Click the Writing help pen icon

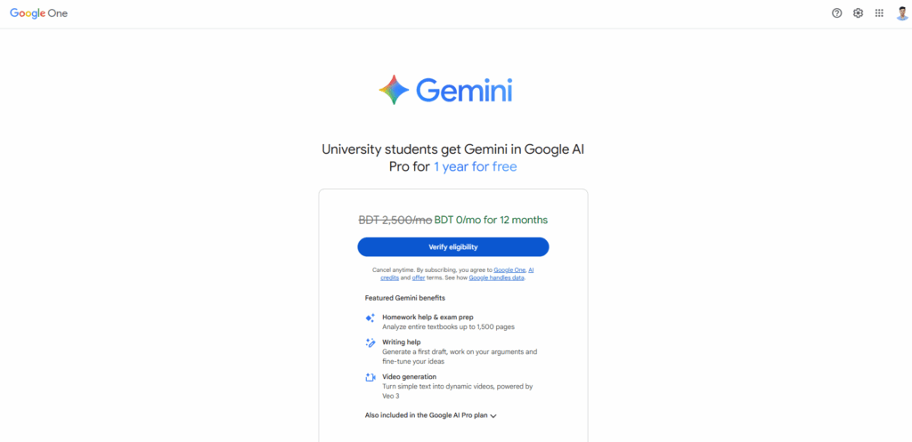coord(370,342)
